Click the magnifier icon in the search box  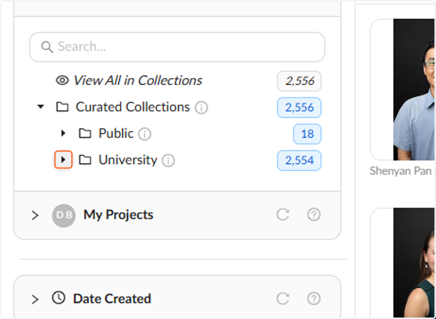coord(47,47)
